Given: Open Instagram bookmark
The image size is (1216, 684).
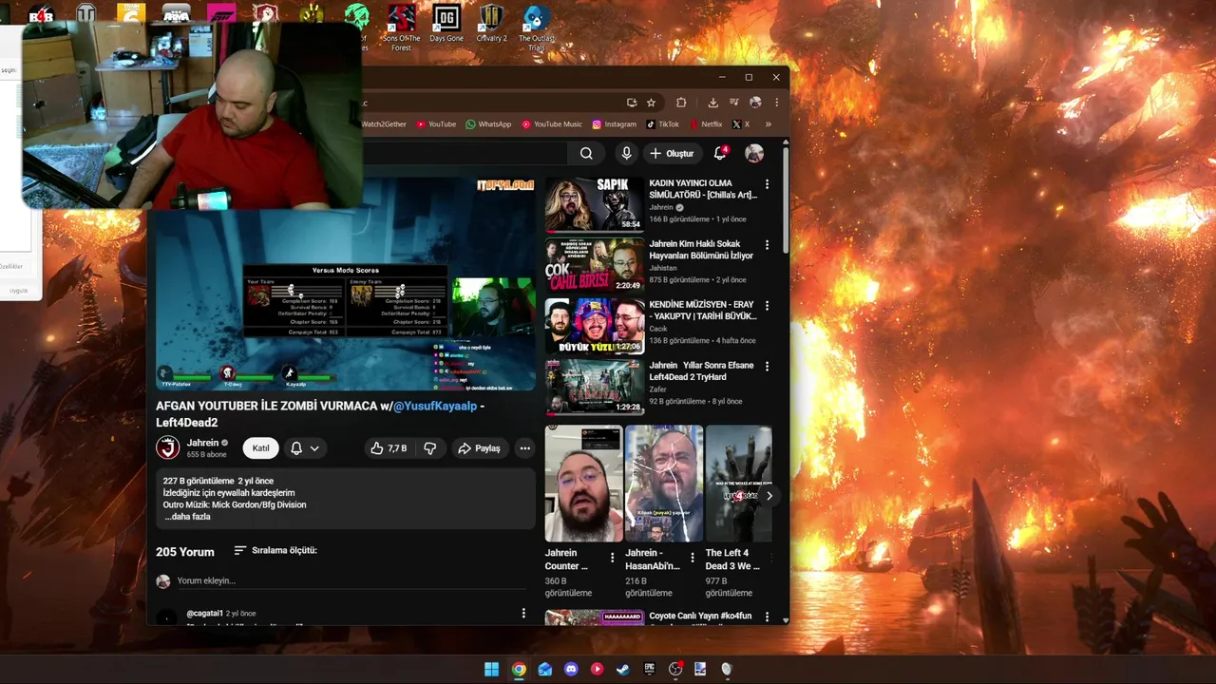Looking at the screenshot, I should pos(615,124).
